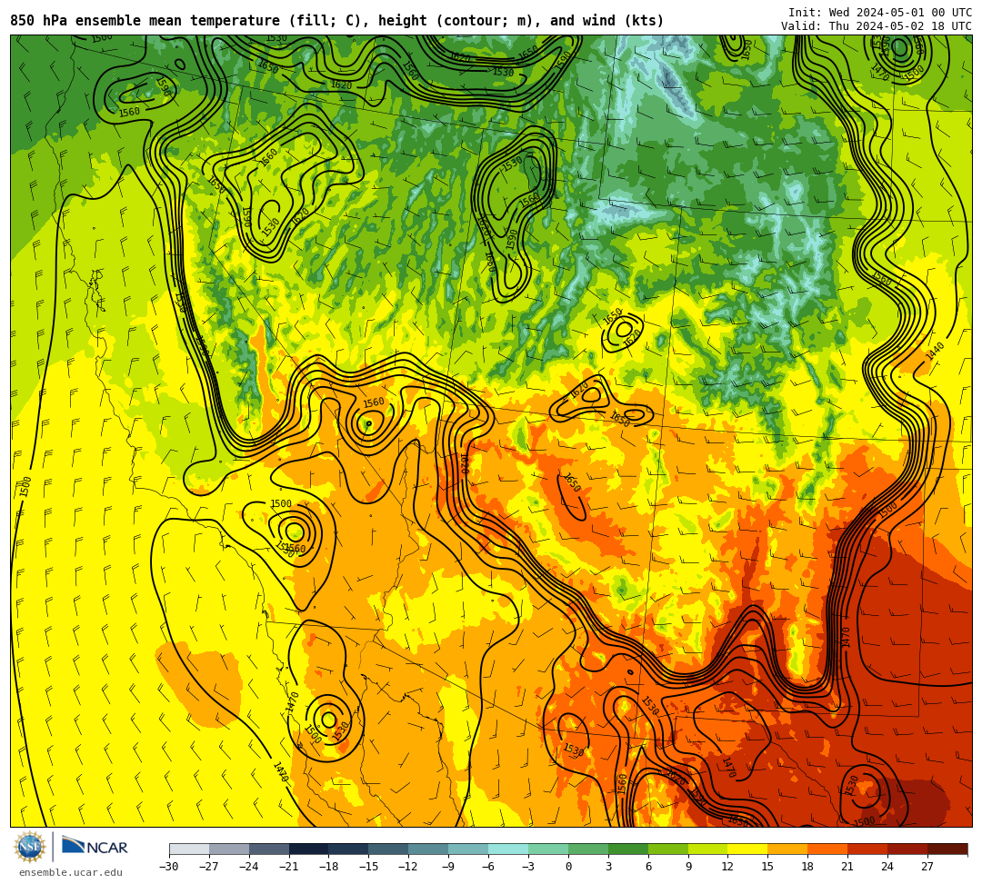Click the -24 colorbar label
Viewport: 982px width, 884px height.
249,867
